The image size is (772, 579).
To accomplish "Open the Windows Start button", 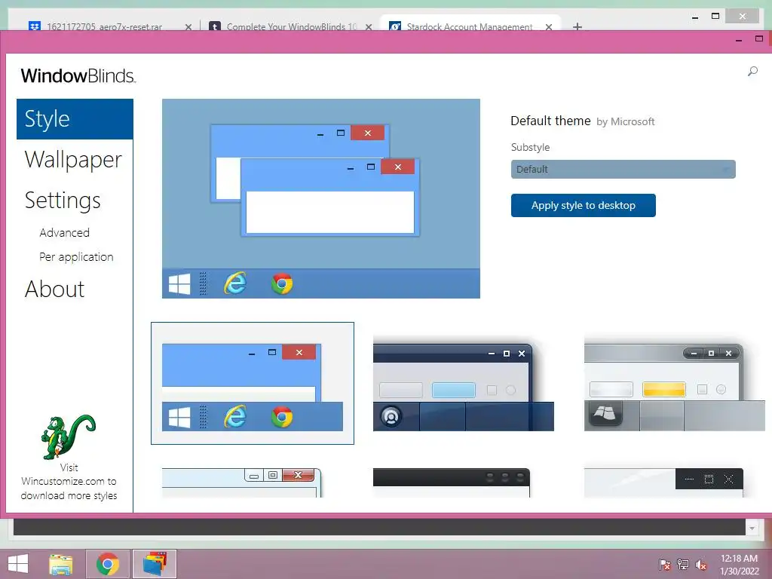I will [x=18, y=564].
